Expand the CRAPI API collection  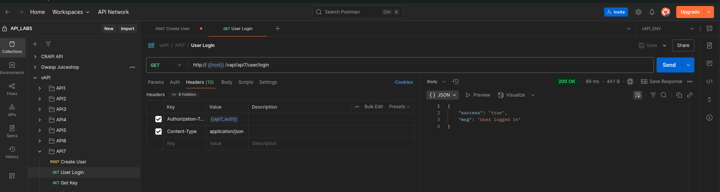[35, 57]
